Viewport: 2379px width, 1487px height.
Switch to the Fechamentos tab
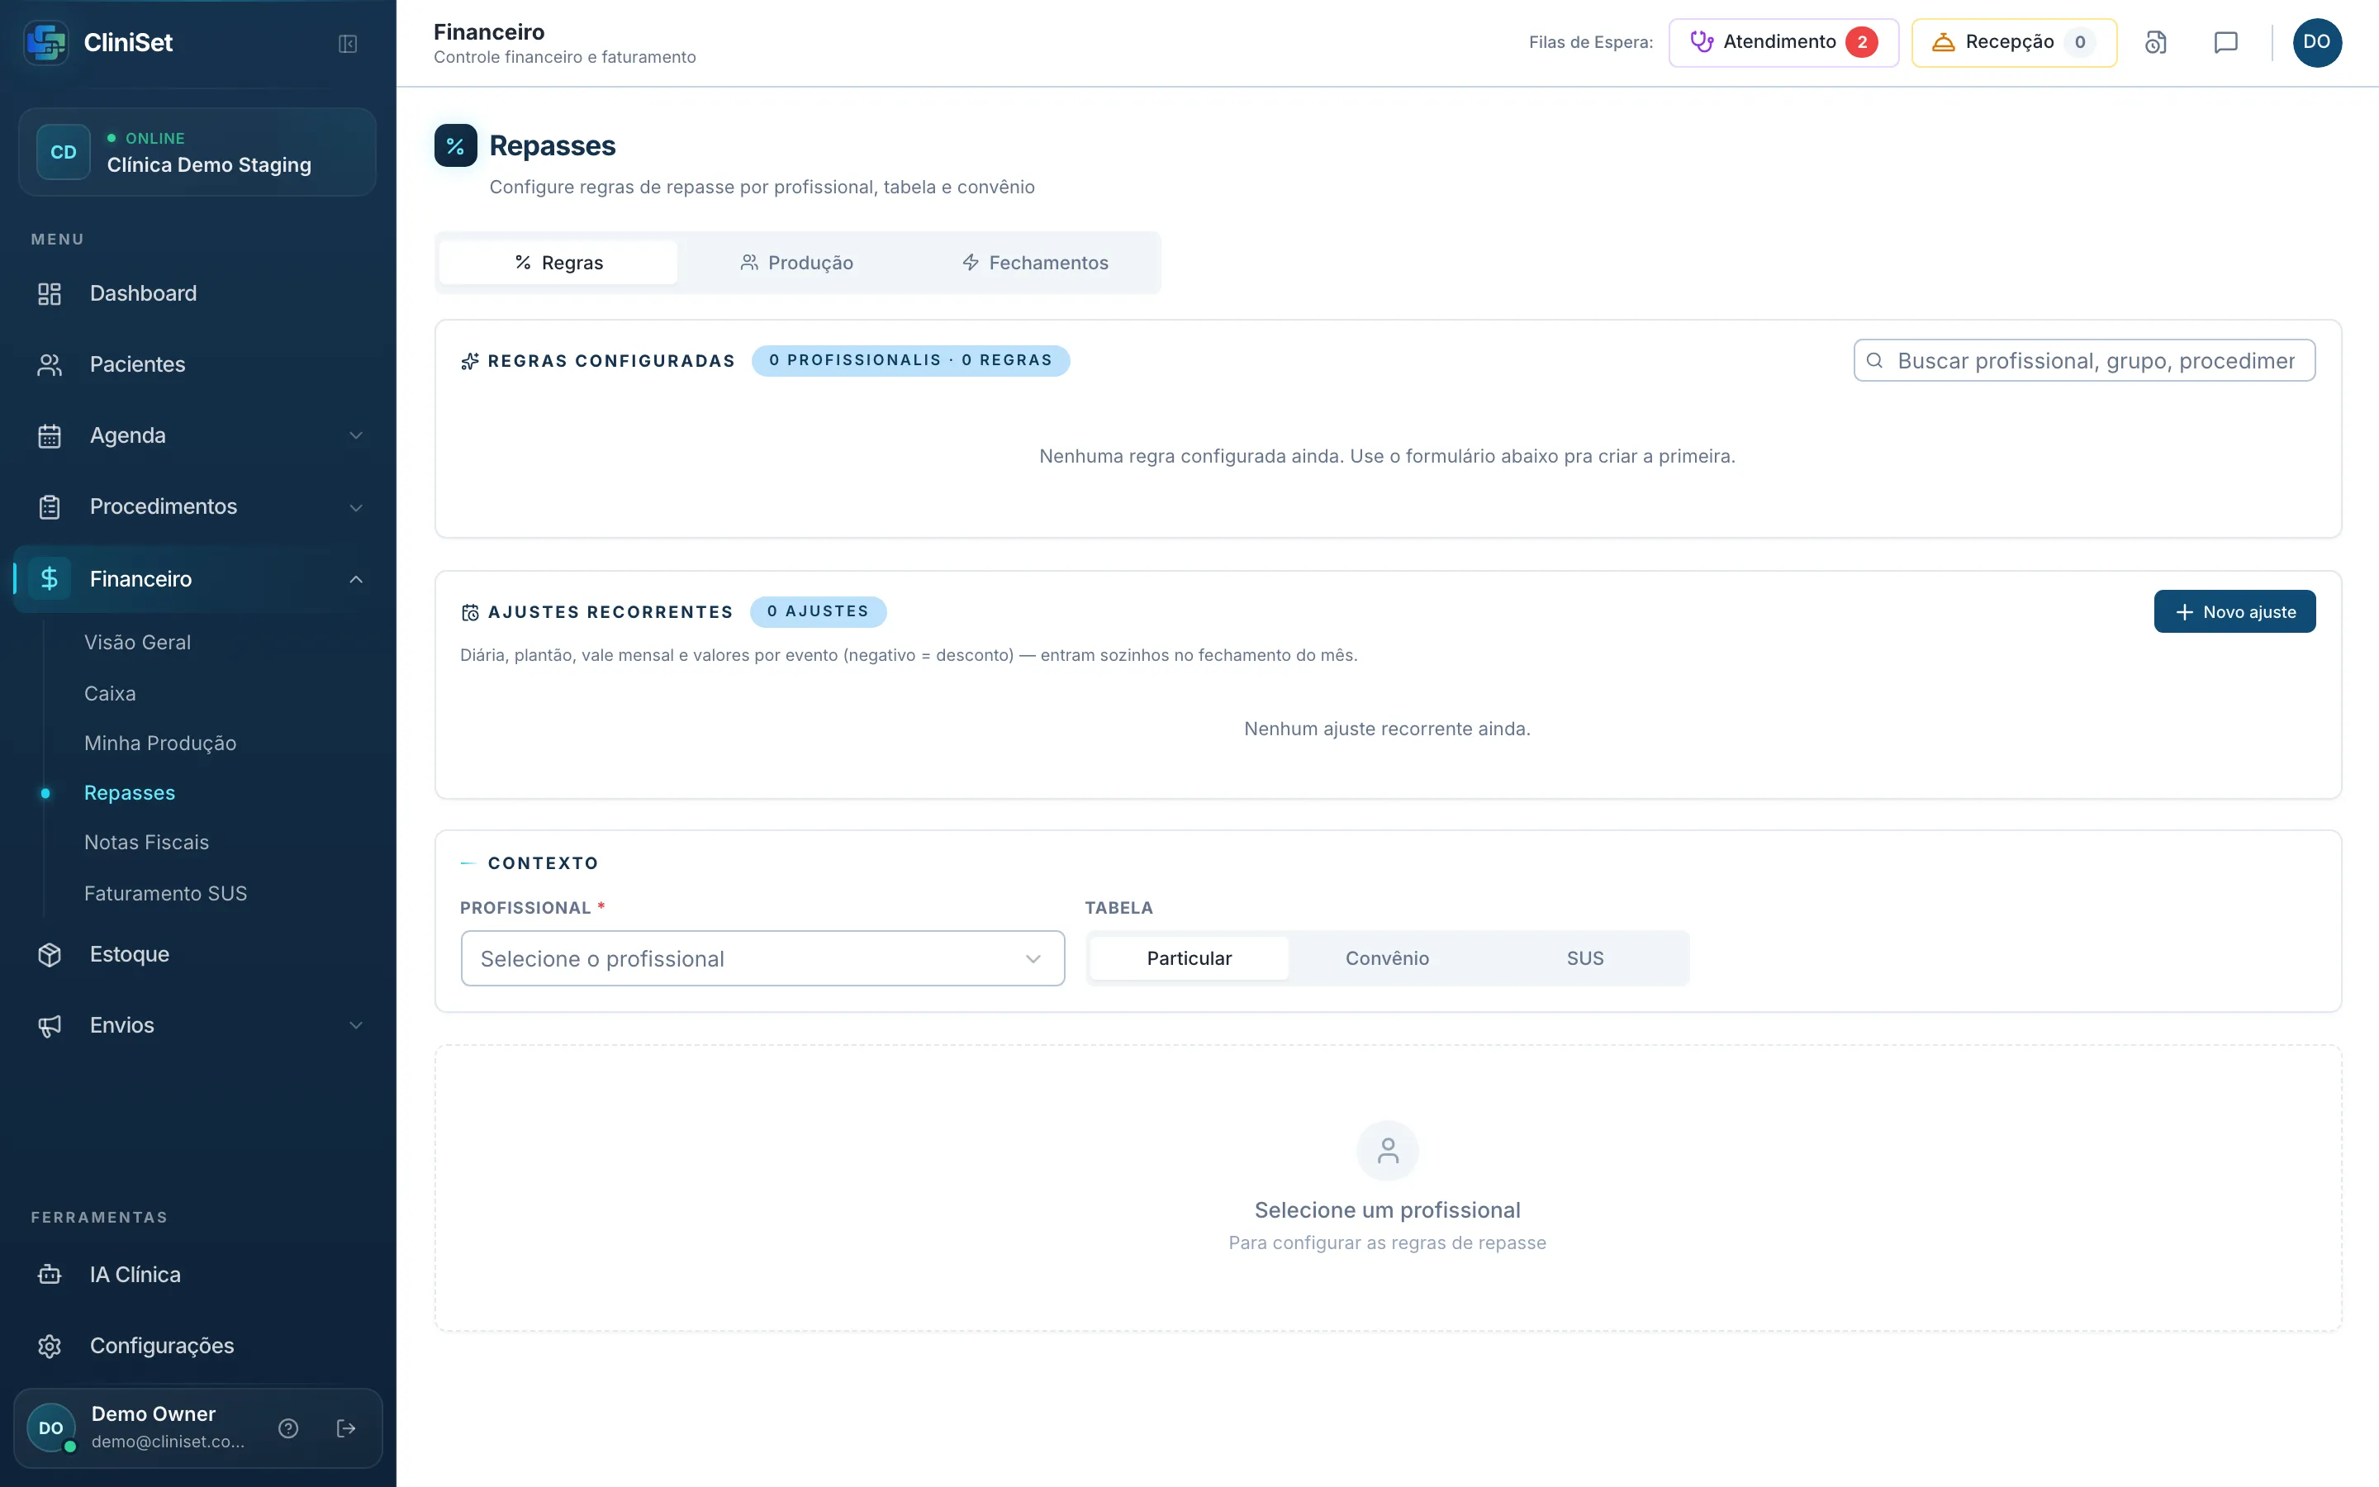[x=1035, y=263]
